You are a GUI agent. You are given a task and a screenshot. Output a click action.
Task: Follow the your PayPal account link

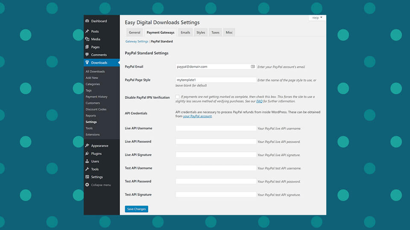[197, 116]
